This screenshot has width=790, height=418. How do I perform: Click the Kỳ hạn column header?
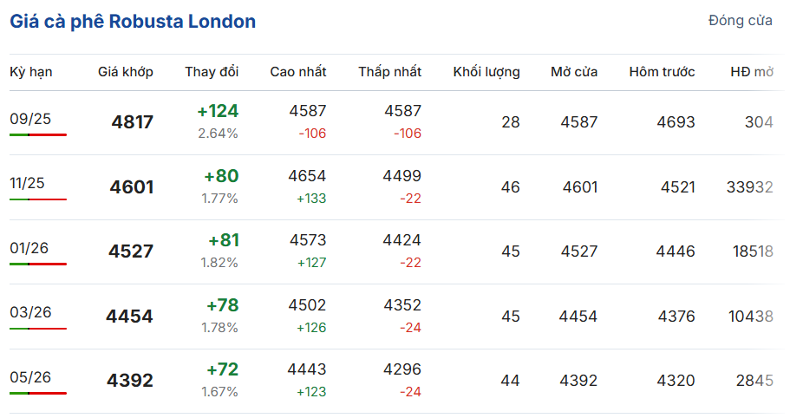coord(30,72)
